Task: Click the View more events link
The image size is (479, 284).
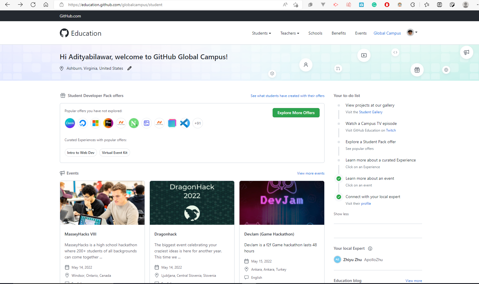Action: point(311,173)
